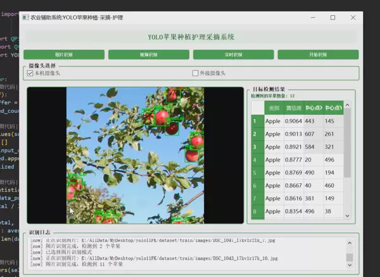Click the table's top-left corner select-all cell
This screenshot has width=380, height=277.
(x=255, y=108)
